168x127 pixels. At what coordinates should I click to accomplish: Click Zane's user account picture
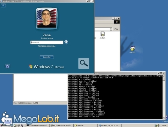click(x=46, y=19)
